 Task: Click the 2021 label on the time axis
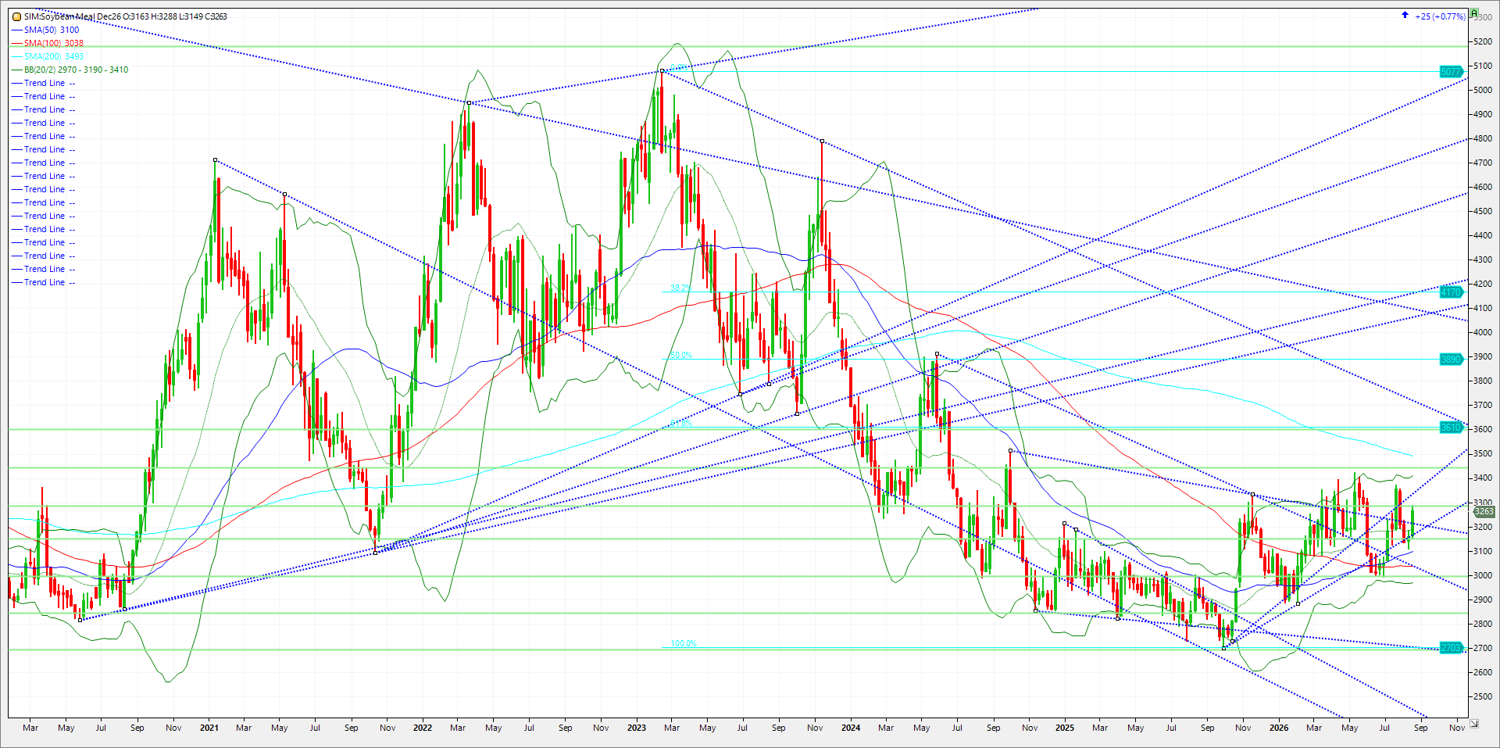(x=209, y=728)
